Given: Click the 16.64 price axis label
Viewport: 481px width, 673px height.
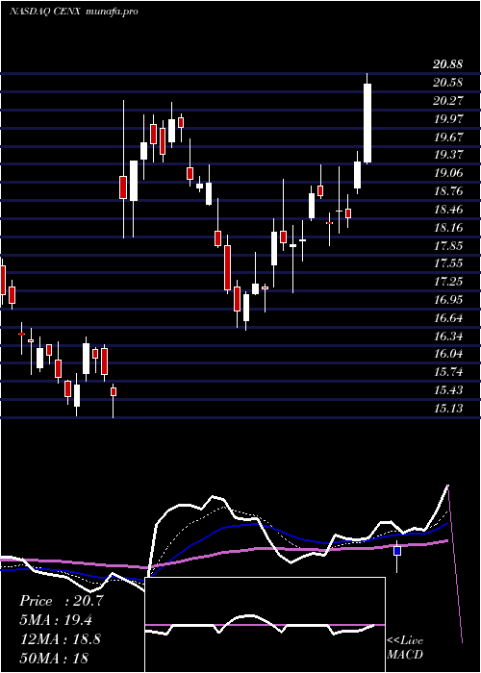Looking at the screenshot, I should pyautogui.click(x=448, y=318).
